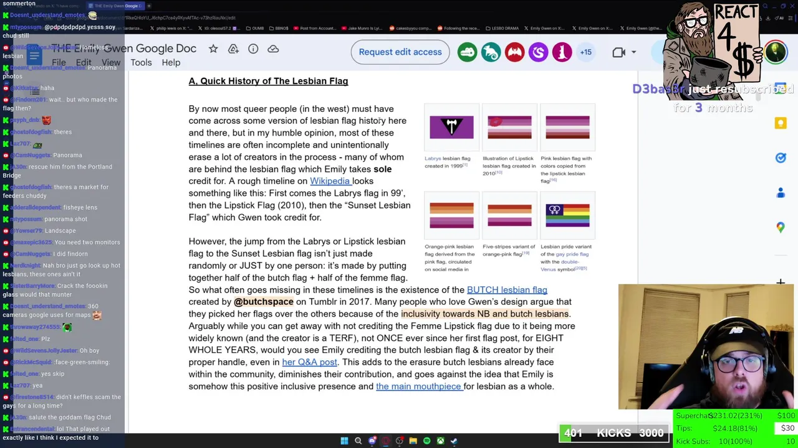
Task: Open the Google account profile picture
Action: click(776, 52)
